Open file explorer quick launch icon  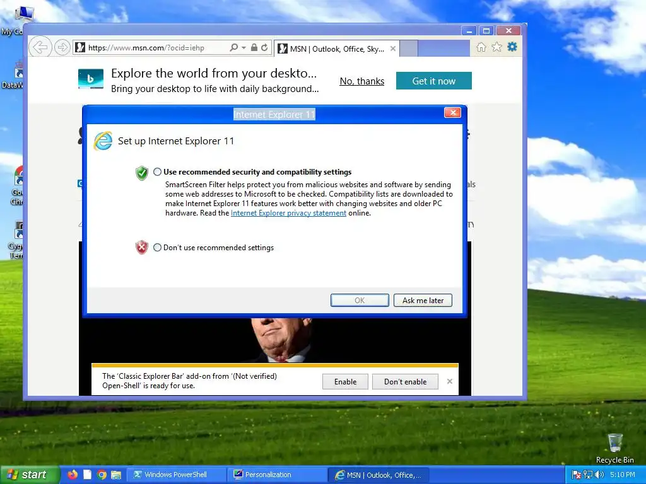(x=116, y=475)
